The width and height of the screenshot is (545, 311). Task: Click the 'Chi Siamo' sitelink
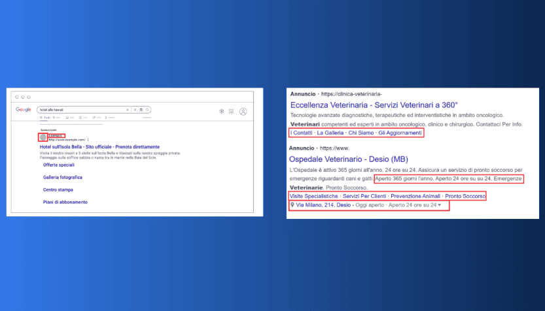(x=360, y=133)
